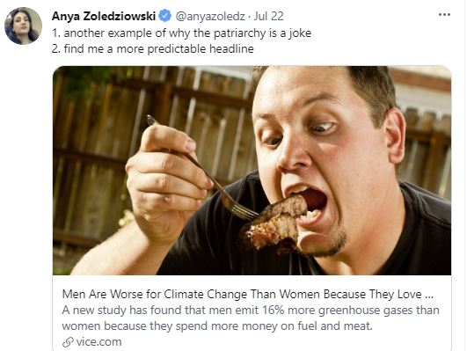Open the @anyazoledz handle link
The width and height of the screenshot is (467, 351).
coord(210,16)
